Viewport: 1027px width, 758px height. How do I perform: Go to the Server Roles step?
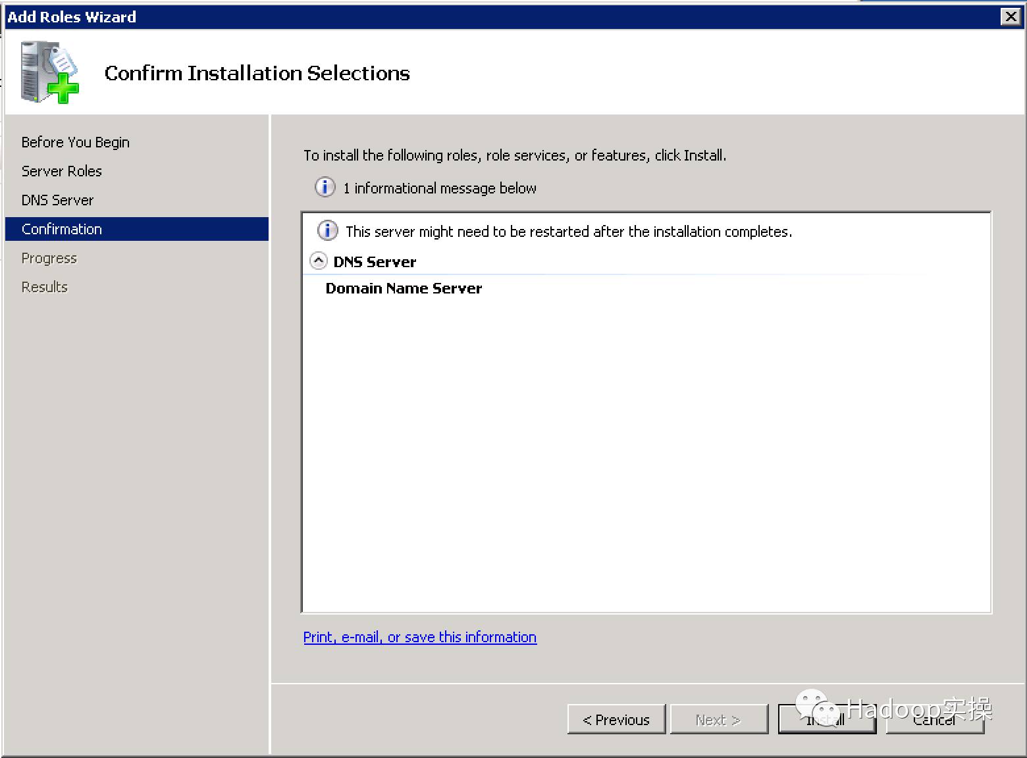point(61,171)
